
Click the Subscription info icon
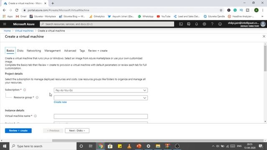click(x=25, y=90)
